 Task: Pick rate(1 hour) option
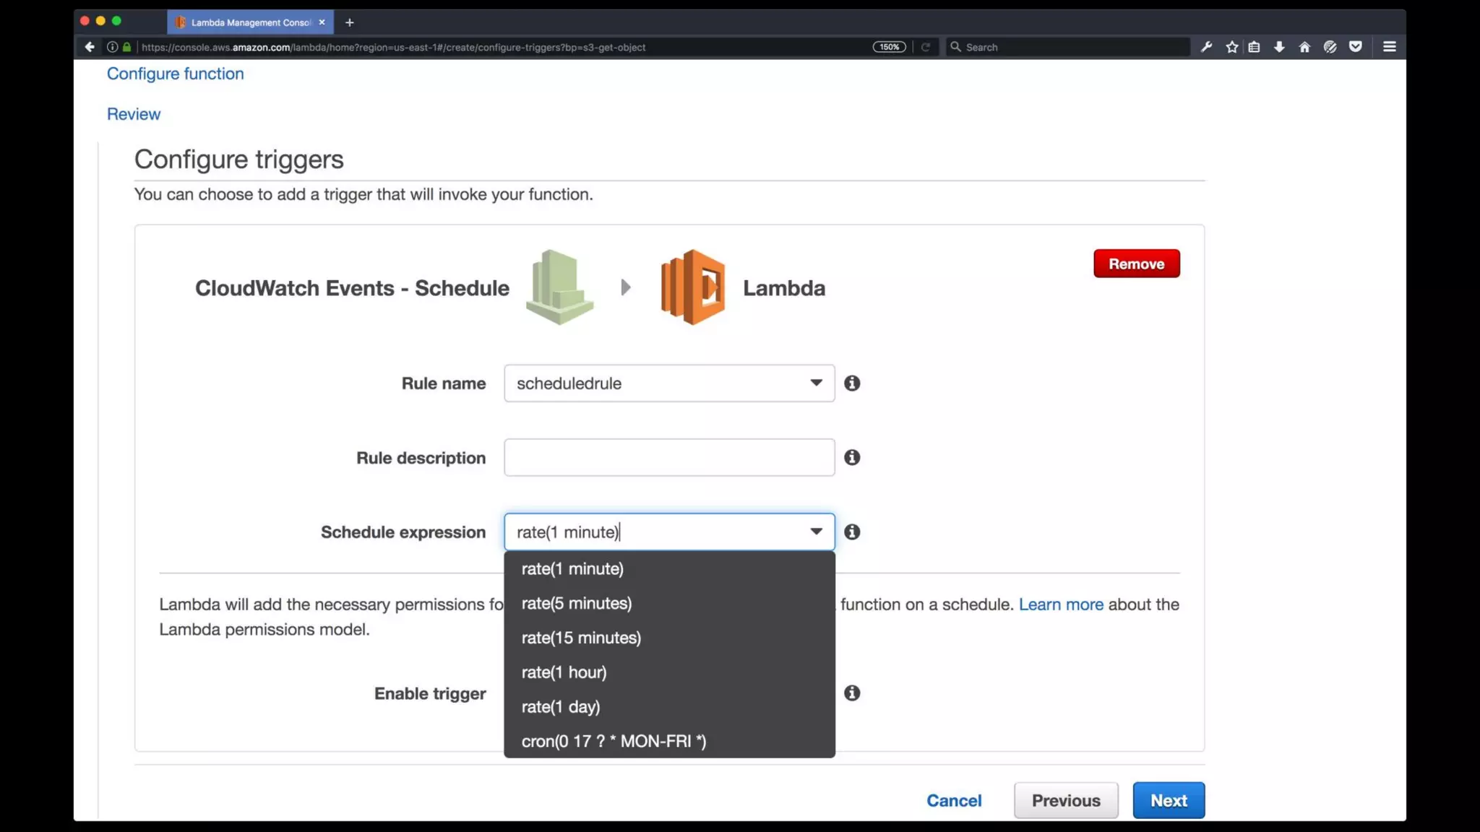pos(669,672)
